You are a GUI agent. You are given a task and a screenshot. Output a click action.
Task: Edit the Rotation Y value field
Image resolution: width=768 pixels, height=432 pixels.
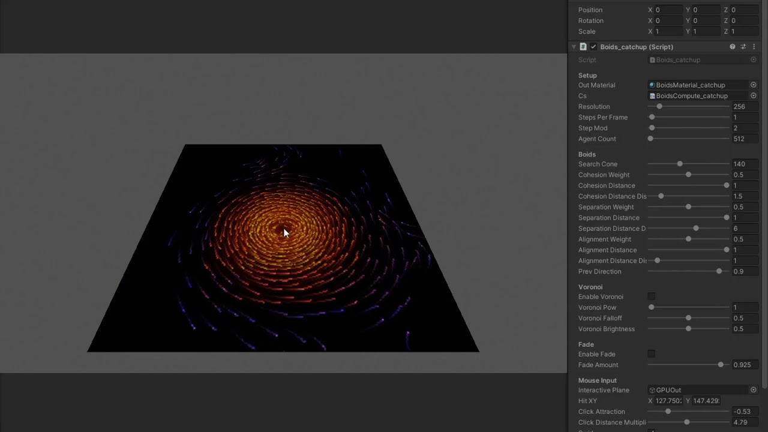click(706, 21)
